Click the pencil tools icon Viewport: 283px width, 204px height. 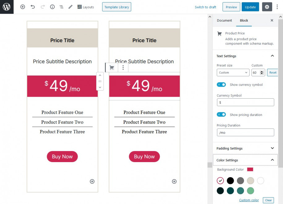(x=71, y=7)
